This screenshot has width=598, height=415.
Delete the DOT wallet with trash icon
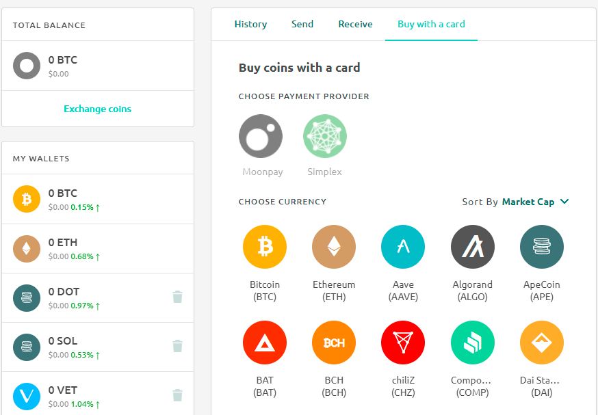coord(177,297)
